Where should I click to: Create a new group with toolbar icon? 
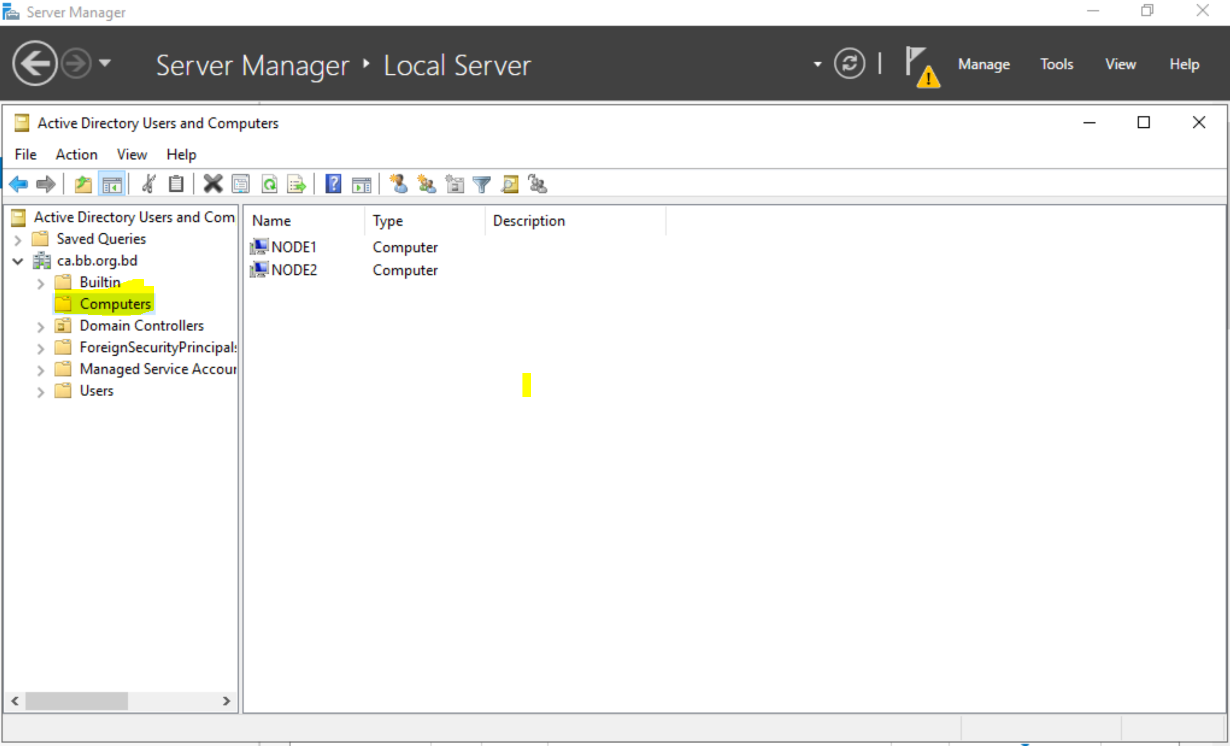[427, 184]
